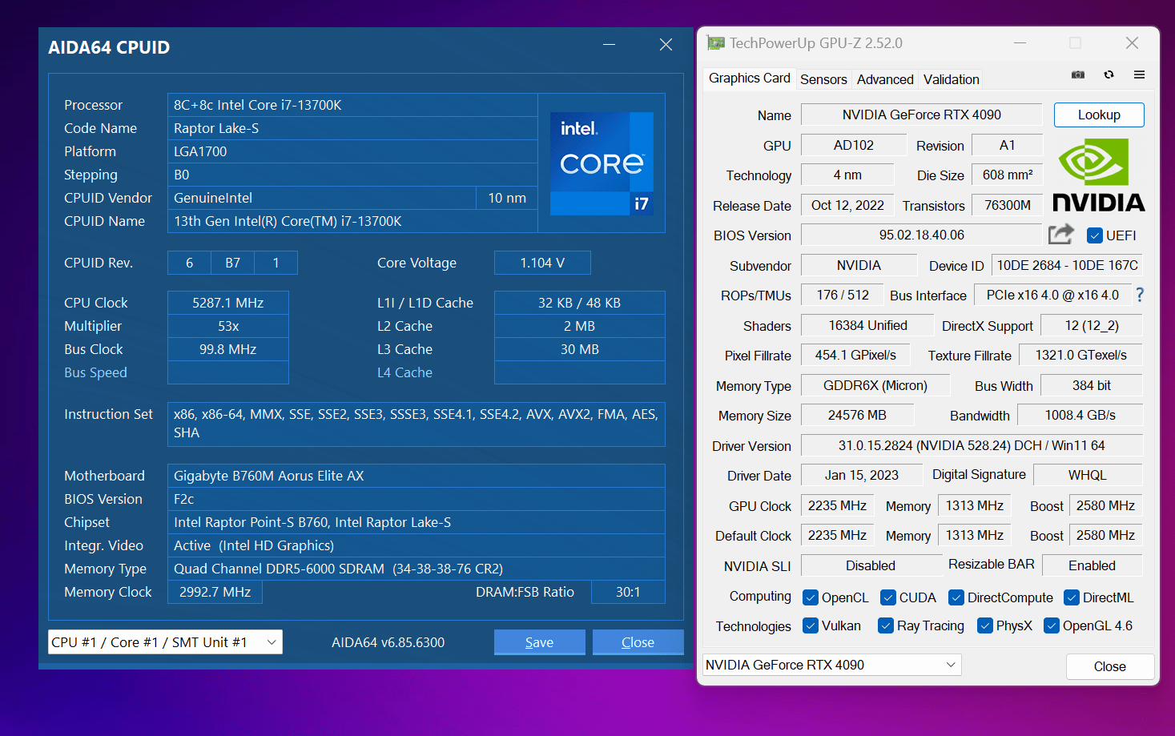Image resolution: width=1175 pixels, height=736 pixels.
Task: Toggle the UEFI checkbox
Action: pos(1095,235)
